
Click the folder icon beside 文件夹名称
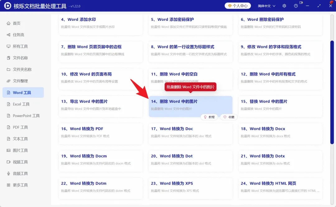click(8, 70)
